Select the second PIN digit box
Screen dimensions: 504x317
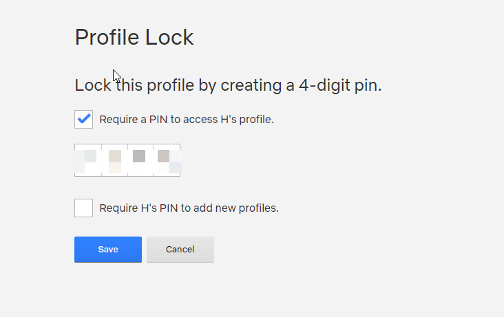[115, 160]
